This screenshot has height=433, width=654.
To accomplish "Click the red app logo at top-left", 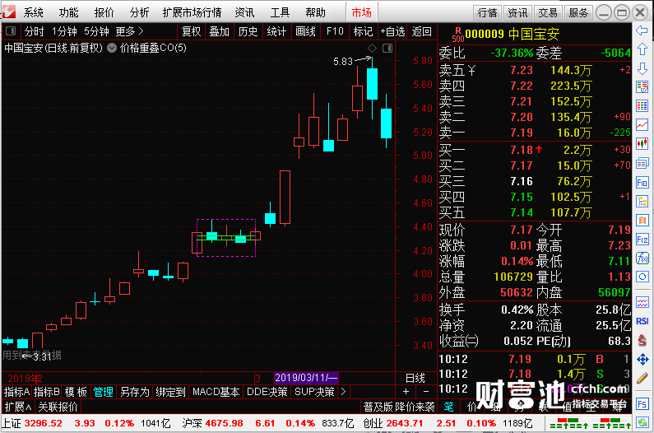I will pyautogui.click(x=9, y=12).
